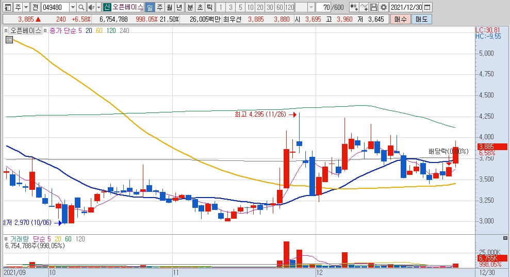
Task: Click the open price 3,695 value
Action: click(313, 20)
